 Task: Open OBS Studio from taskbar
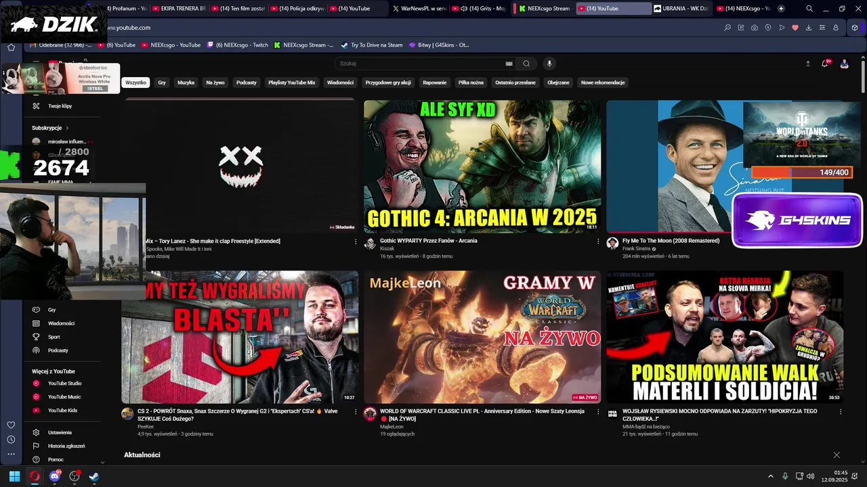point(75,476)
